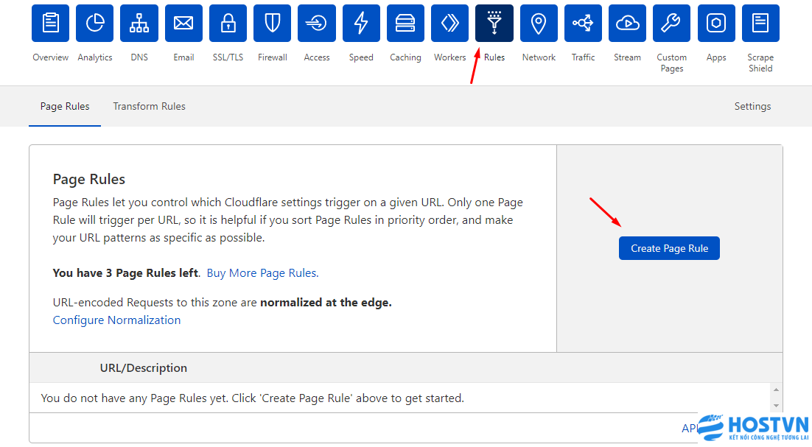
Task: Open the Analytics pie chart icon
Action: [x=95, y=24]
